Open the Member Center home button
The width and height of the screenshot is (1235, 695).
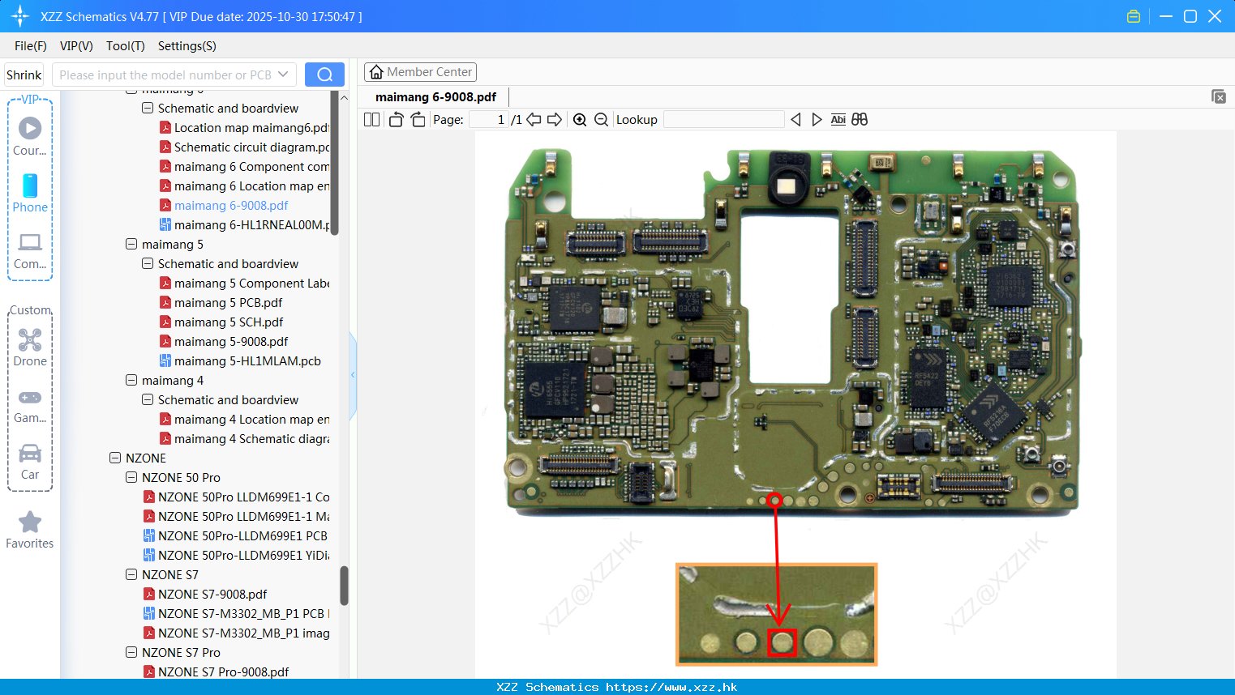(x=420, y=72)
